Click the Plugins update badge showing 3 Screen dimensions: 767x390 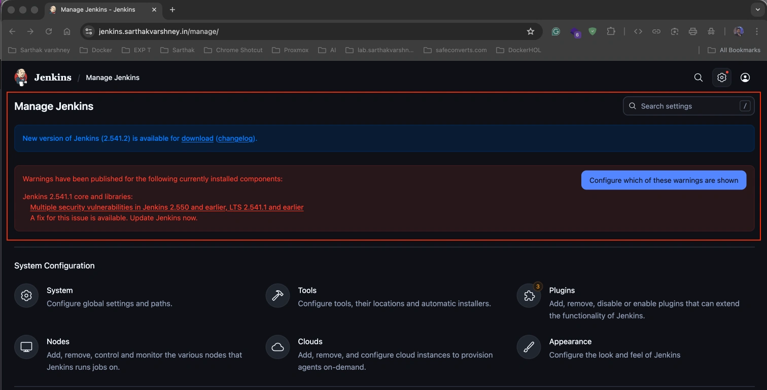538,286
